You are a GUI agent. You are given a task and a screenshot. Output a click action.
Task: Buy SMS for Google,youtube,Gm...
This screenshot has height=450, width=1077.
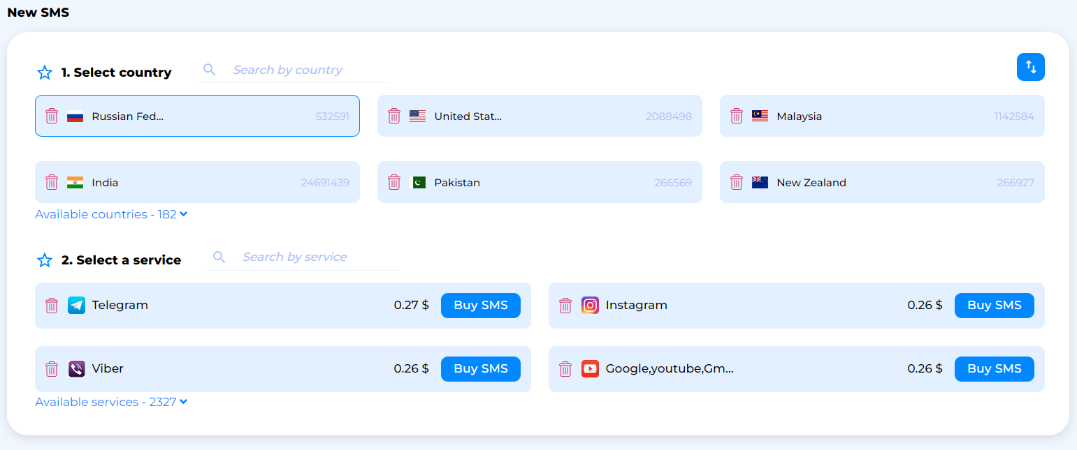tap(995, 369)
